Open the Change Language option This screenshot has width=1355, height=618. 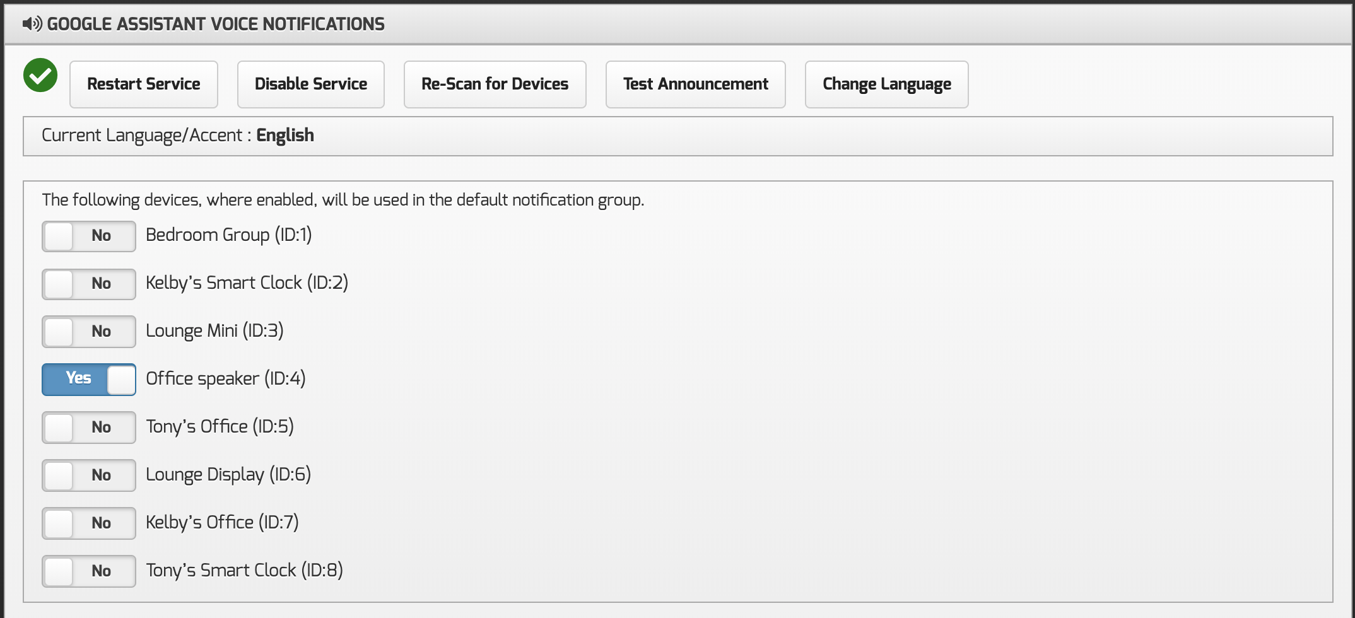click(886, 85)
